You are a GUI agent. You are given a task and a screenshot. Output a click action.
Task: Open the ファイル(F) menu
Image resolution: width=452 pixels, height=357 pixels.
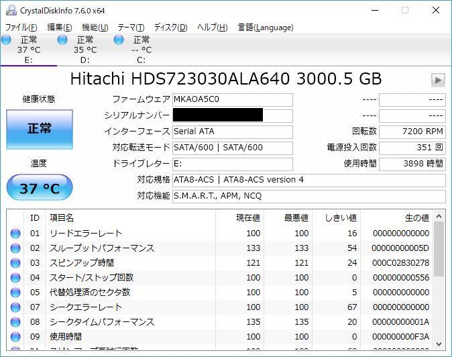tap(21, 28)
